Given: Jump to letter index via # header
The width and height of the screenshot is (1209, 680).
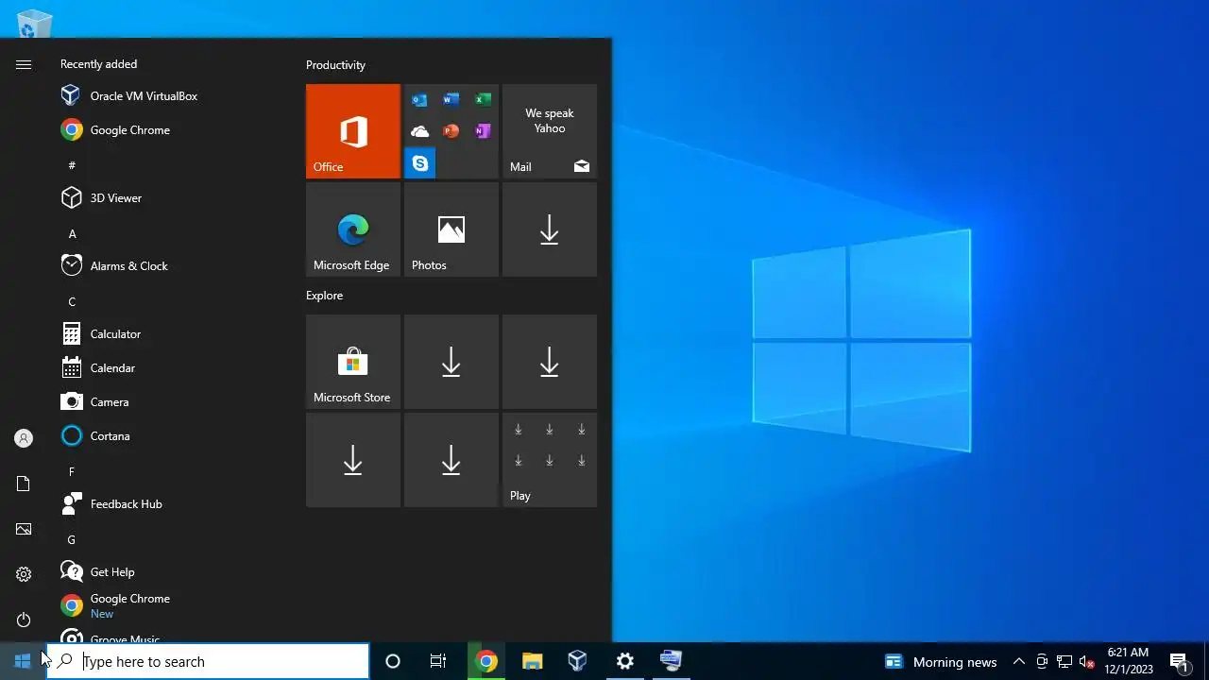Looking at the screenshot, I should 72,165.
